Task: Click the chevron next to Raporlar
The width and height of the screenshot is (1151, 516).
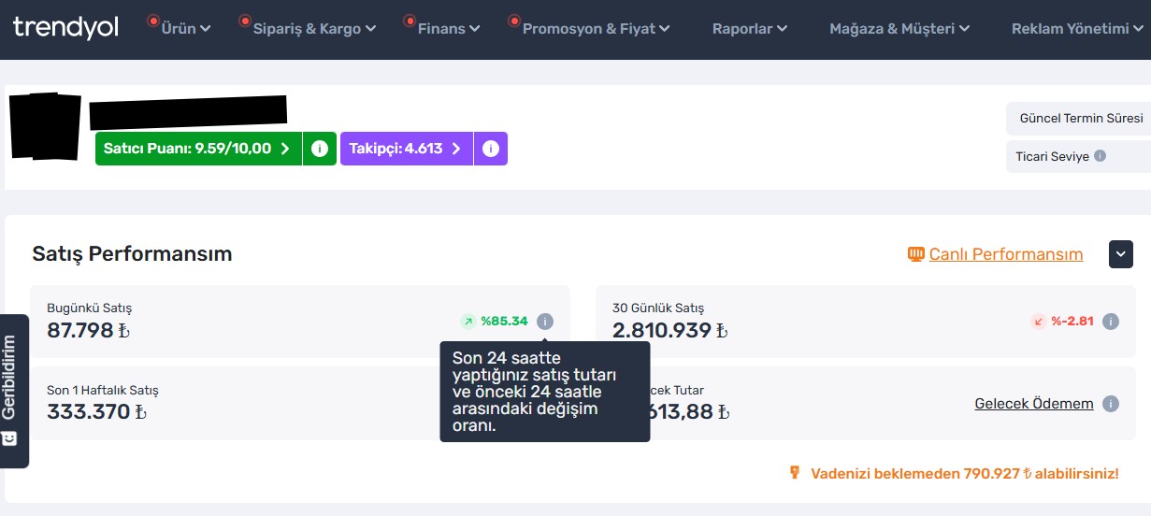Action: [783, 30]
